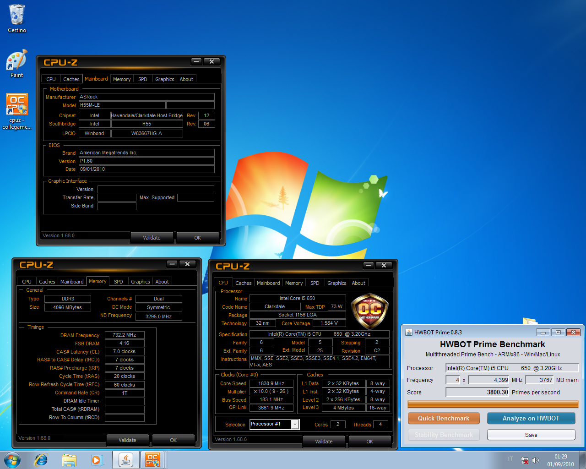Open Caches tab in CPU tab CPU-Z window

point(244,283)
